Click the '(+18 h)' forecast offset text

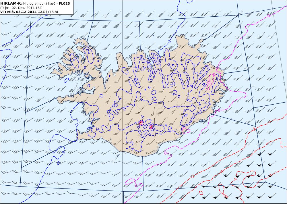(52, 12)
